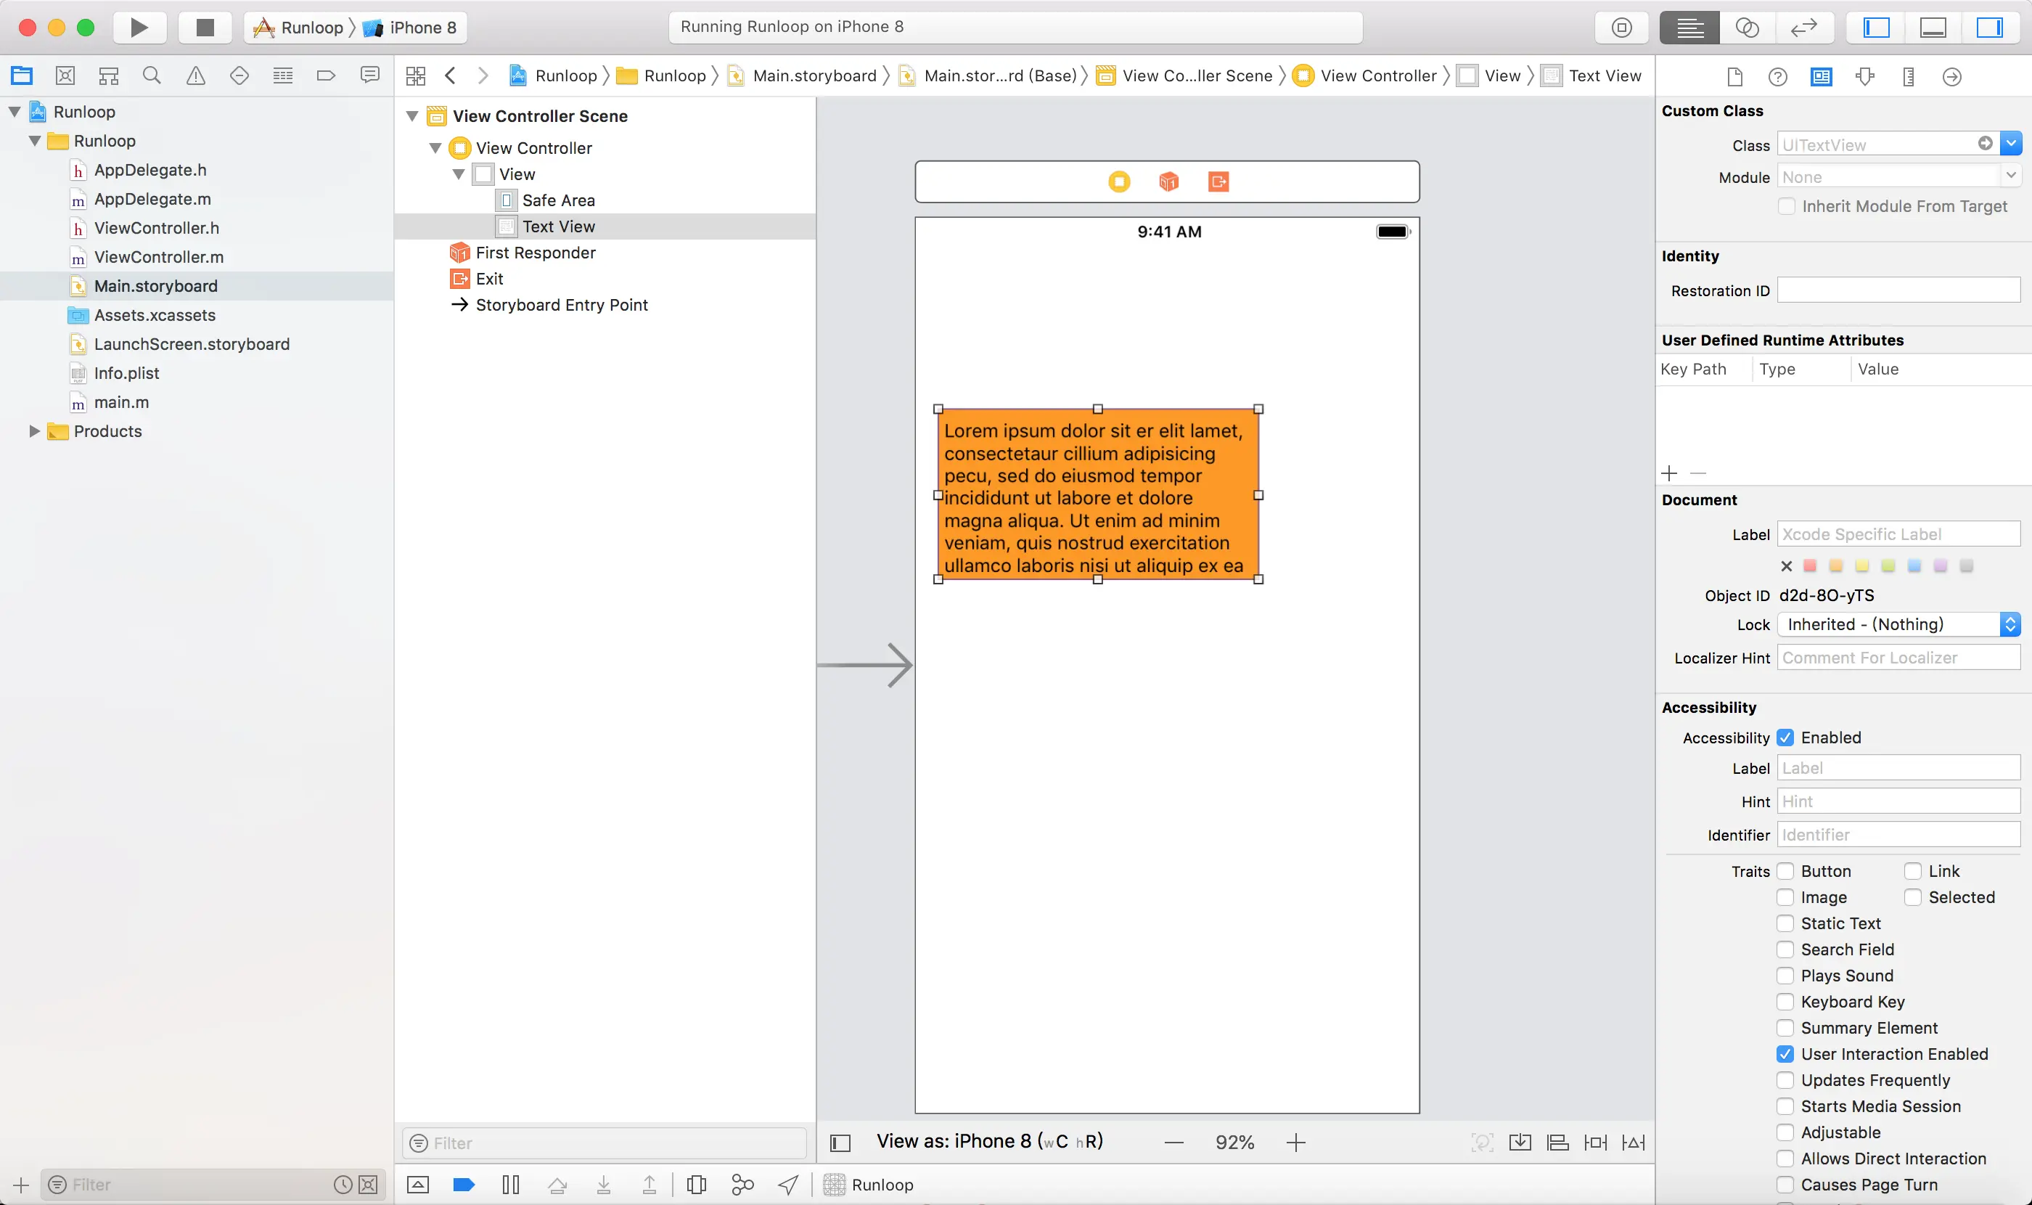The width and height of the screenshot is (2032, 1205).
Task: Select the Quick Help inspector tab
Action: click(x=1777, y=76)
